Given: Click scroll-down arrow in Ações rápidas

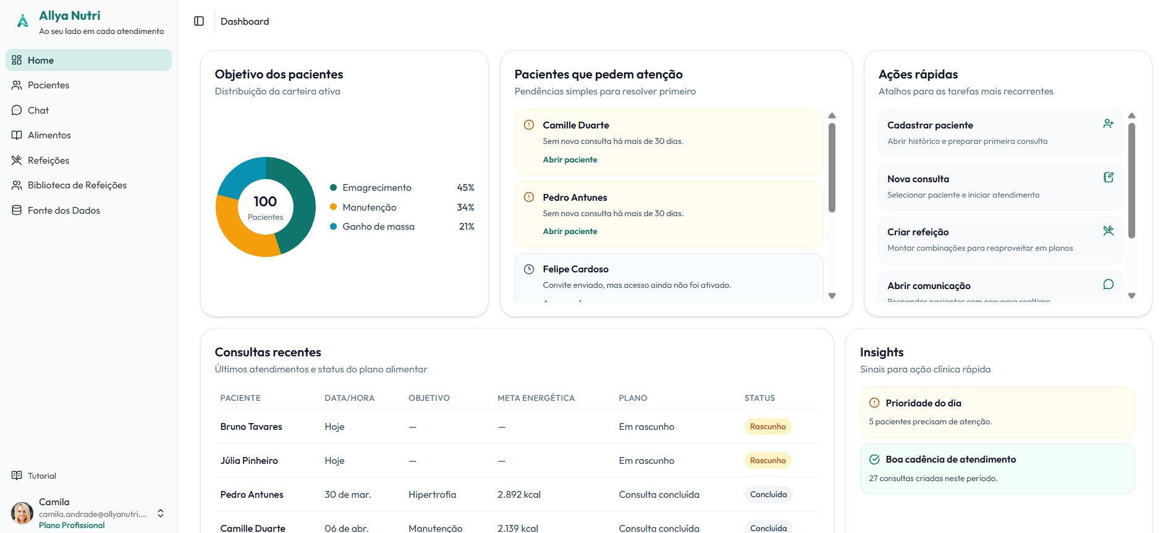Looking at the screenshot, I should [1131, 296].
